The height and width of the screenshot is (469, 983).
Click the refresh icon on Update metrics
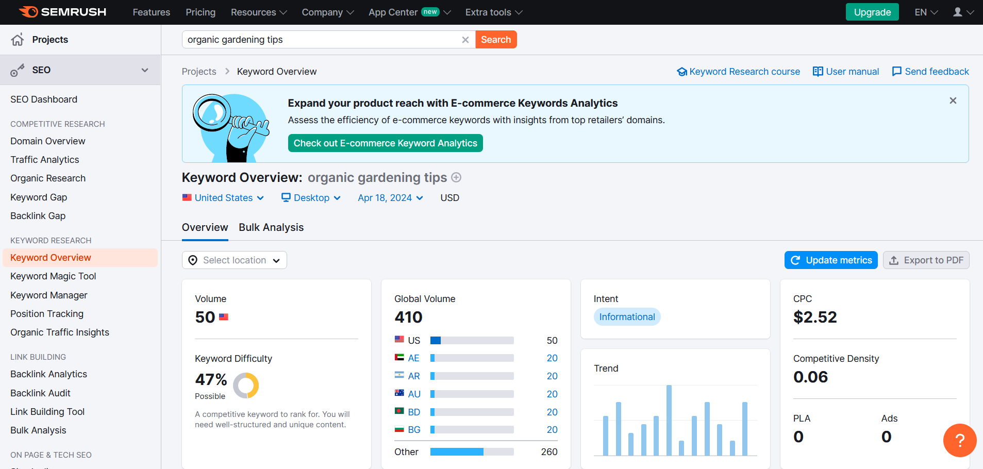coord(795,260)
